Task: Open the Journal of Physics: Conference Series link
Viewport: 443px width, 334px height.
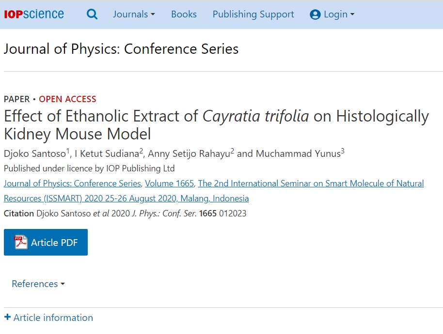Action: pos(72,183)
